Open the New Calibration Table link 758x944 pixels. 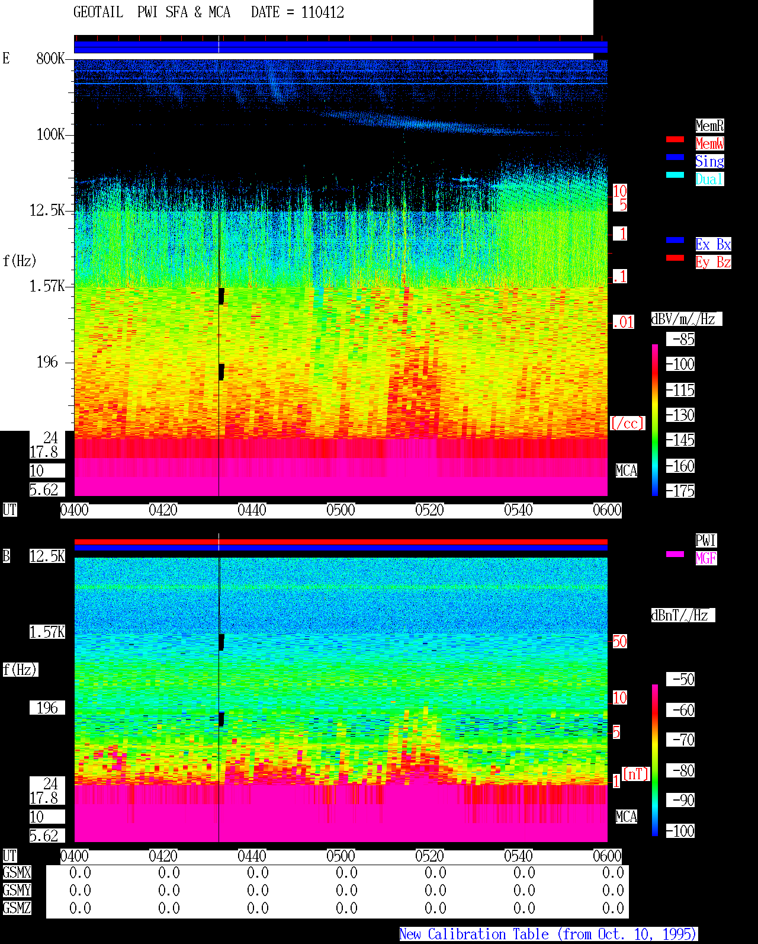pos(548,935)
